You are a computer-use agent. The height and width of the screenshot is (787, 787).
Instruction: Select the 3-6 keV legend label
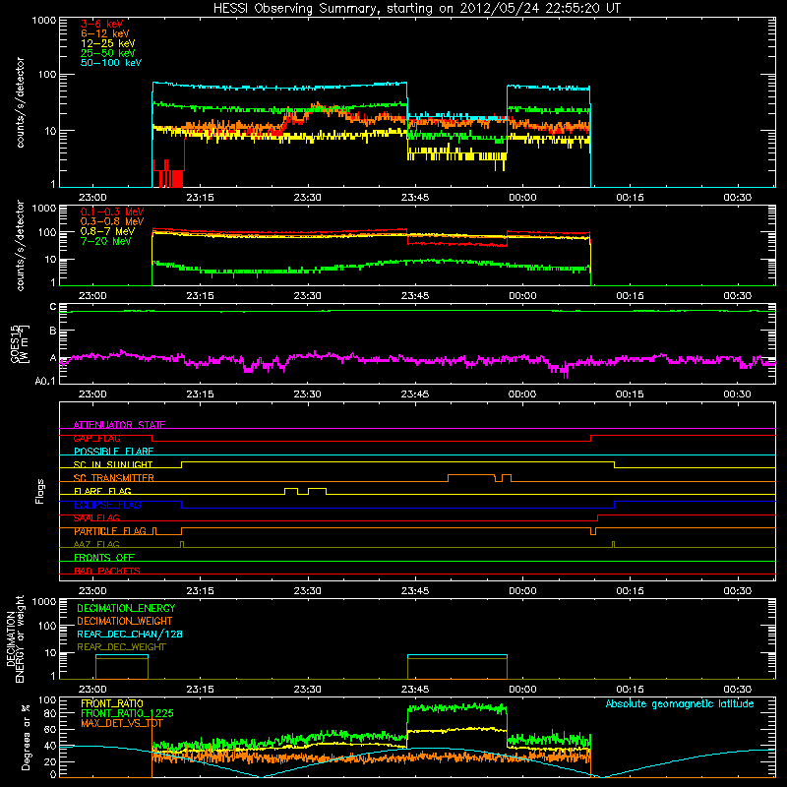coord(102,24)
